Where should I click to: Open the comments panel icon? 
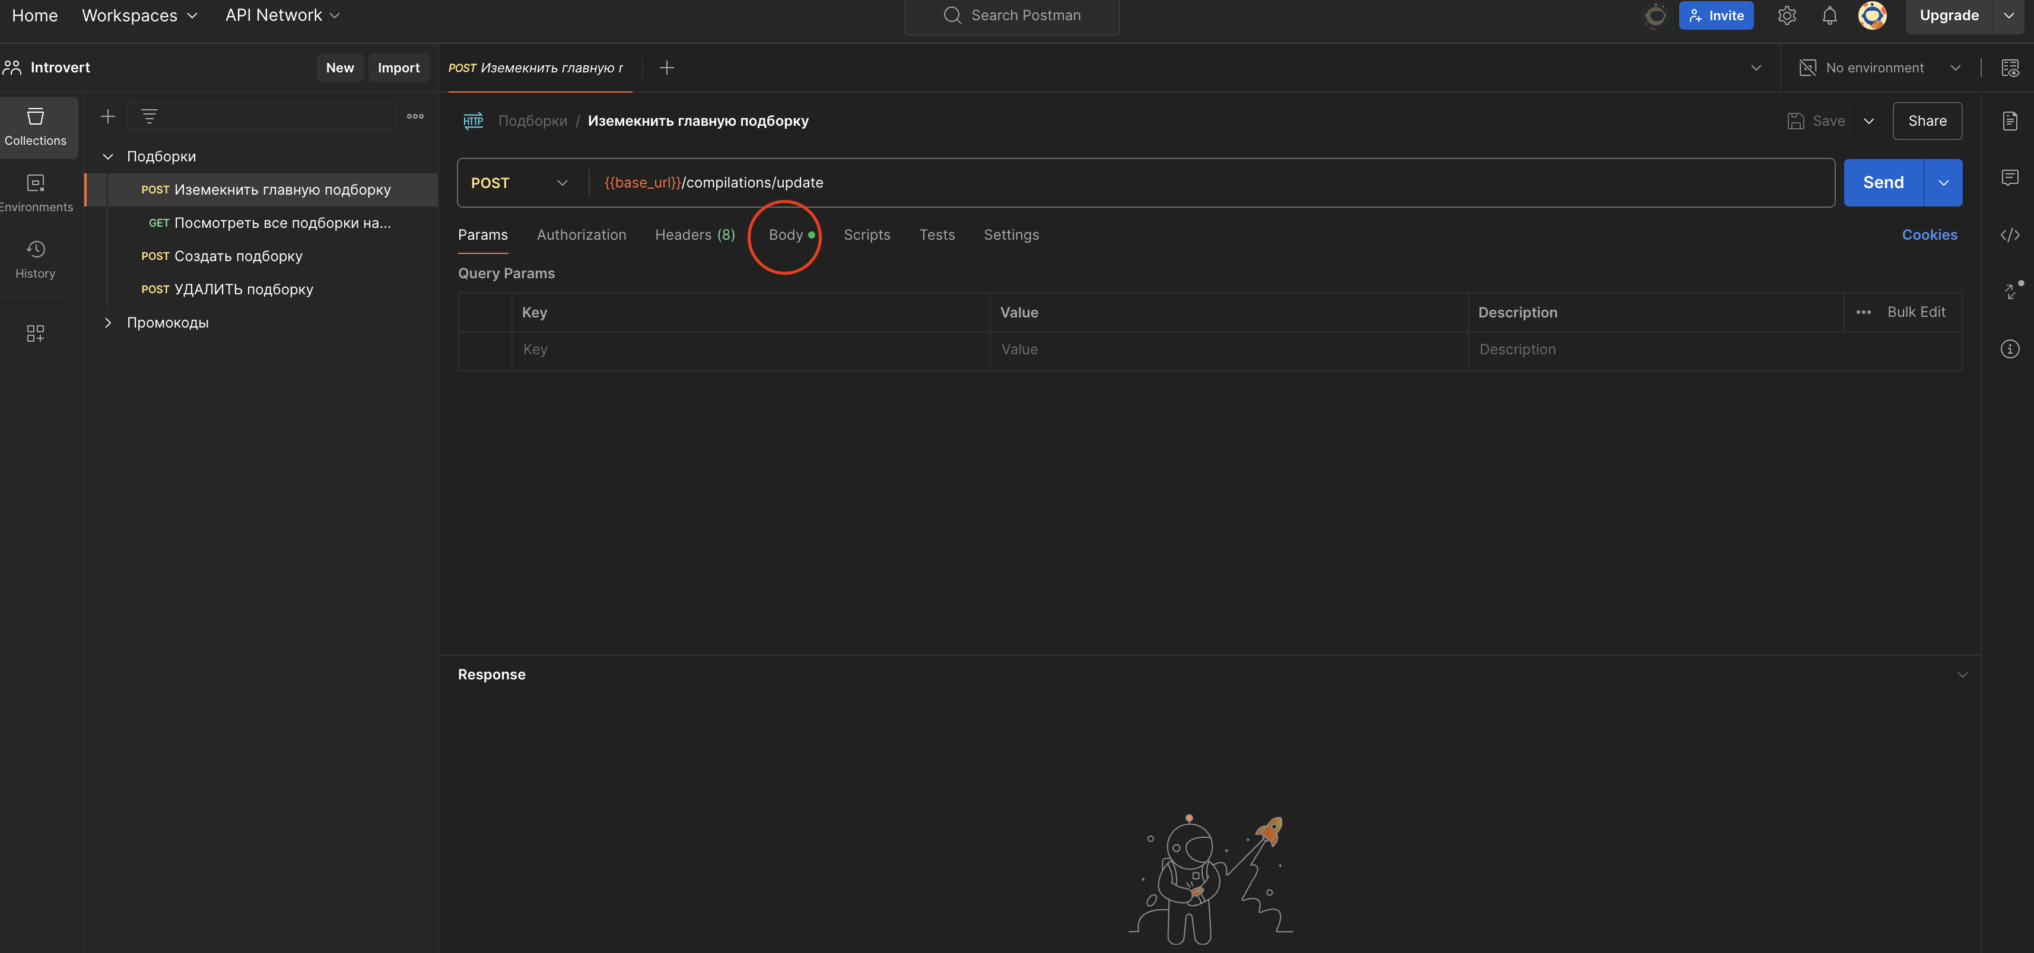(x=2010, y=177)
